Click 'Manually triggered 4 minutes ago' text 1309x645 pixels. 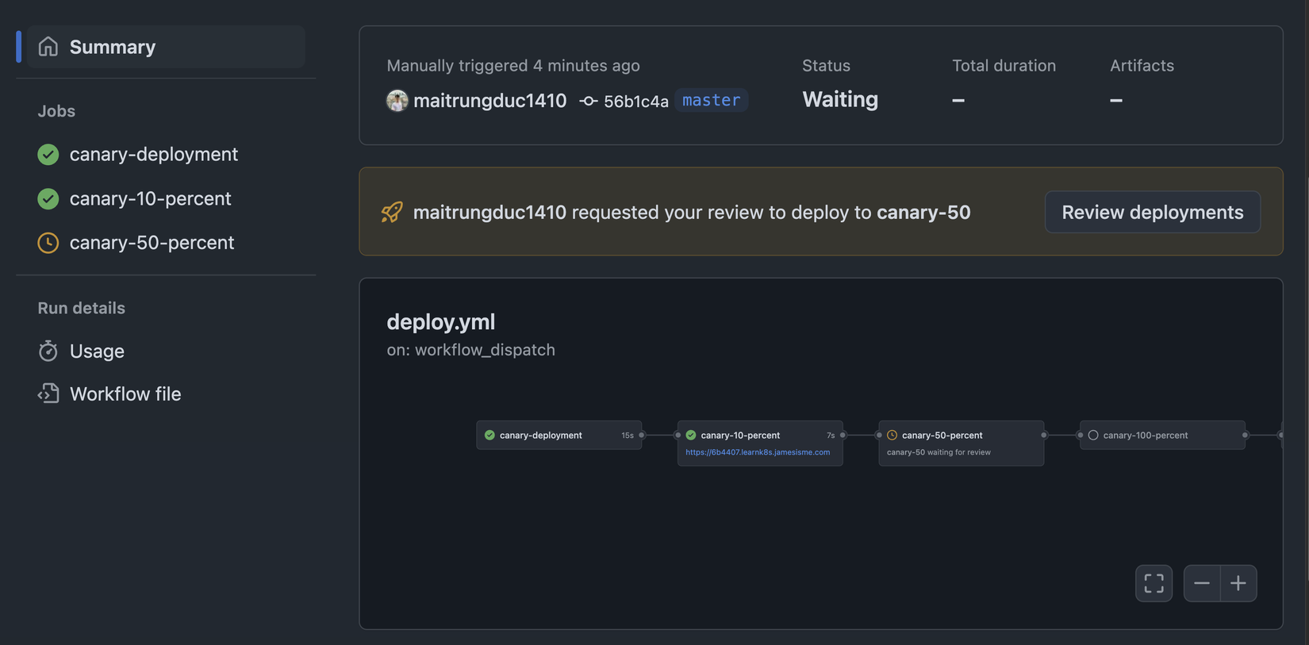click(513, 65)
